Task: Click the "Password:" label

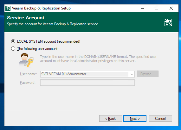Action: pyautogui.click(x=28, y=83)
